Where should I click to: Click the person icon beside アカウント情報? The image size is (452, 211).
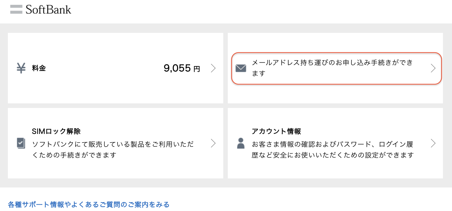click(x=241, y=143)
